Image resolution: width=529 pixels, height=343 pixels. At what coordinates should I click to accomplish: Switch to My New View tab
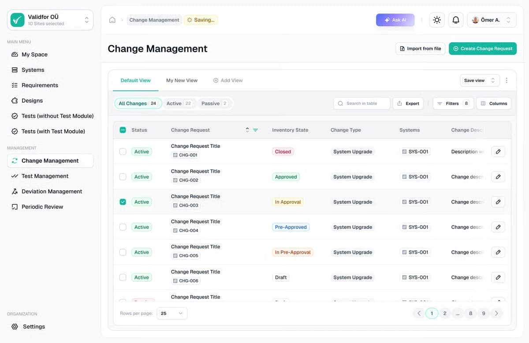[x=182, y=80]
